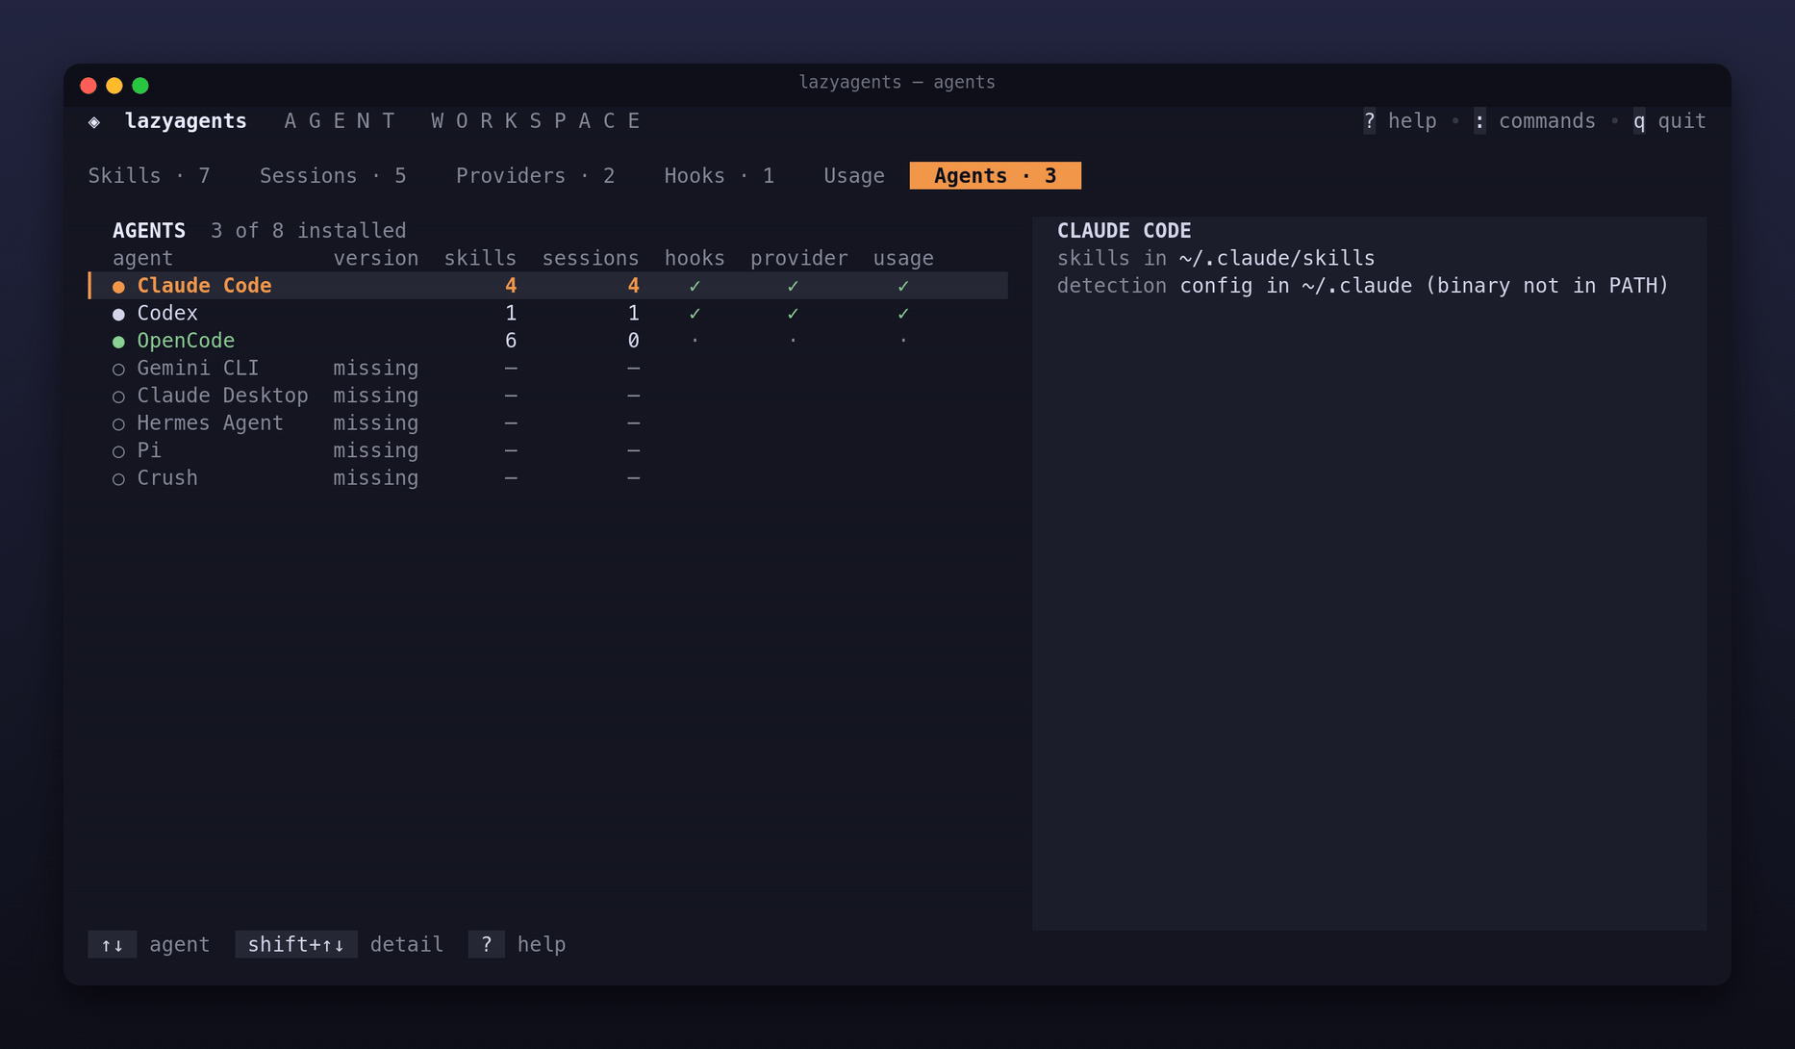Click the hollow circle next to Gemini CLI
Image resolution: width=1795 pixels, height=1049 pixels.
(118, 370)
